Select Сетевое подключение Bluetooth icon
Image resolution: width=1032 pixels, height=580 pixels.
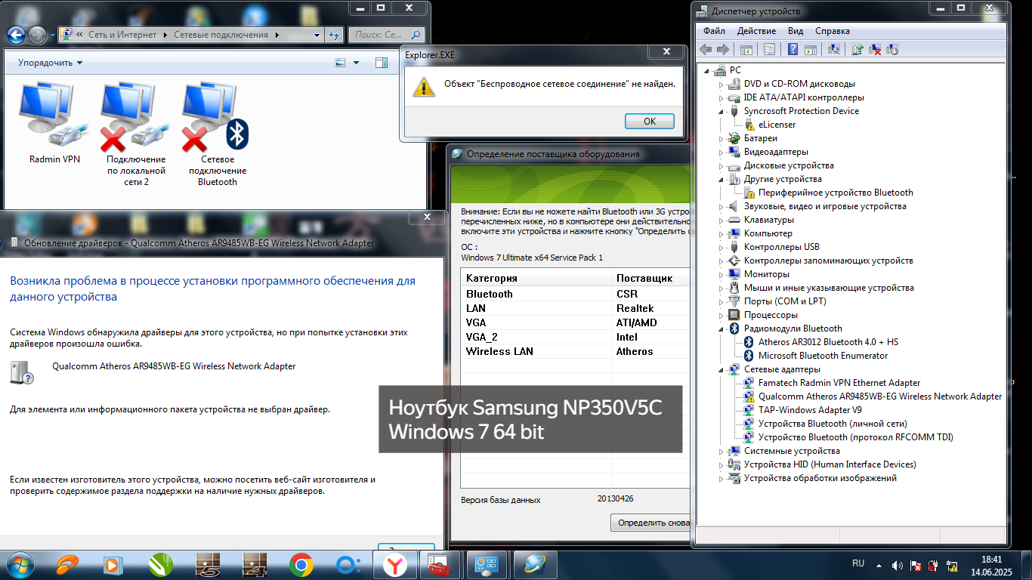coord(218,134)
